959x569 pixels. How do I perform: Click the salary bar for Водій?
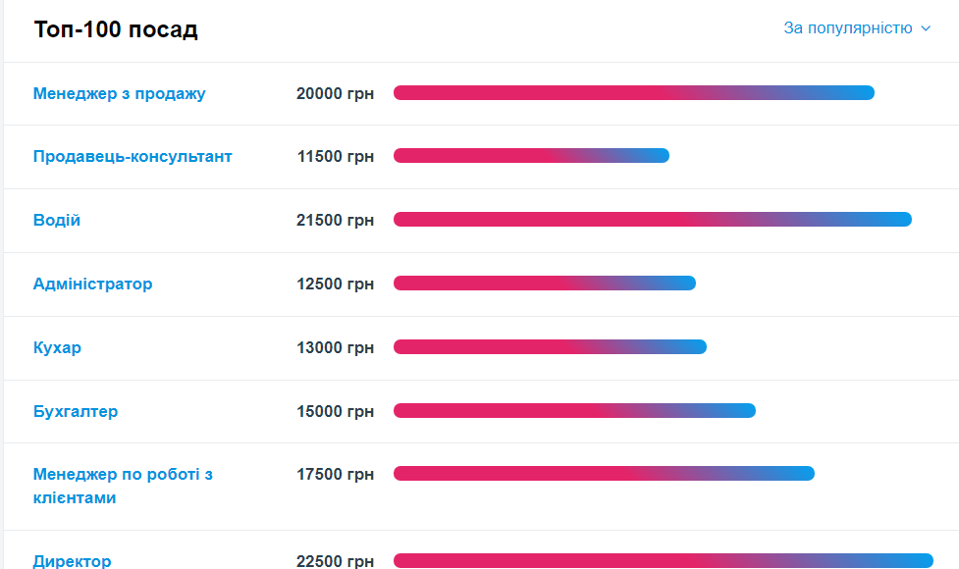tap(653, 220)
